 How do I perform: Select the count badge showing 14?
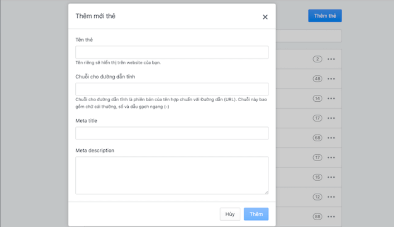(317, 99)
